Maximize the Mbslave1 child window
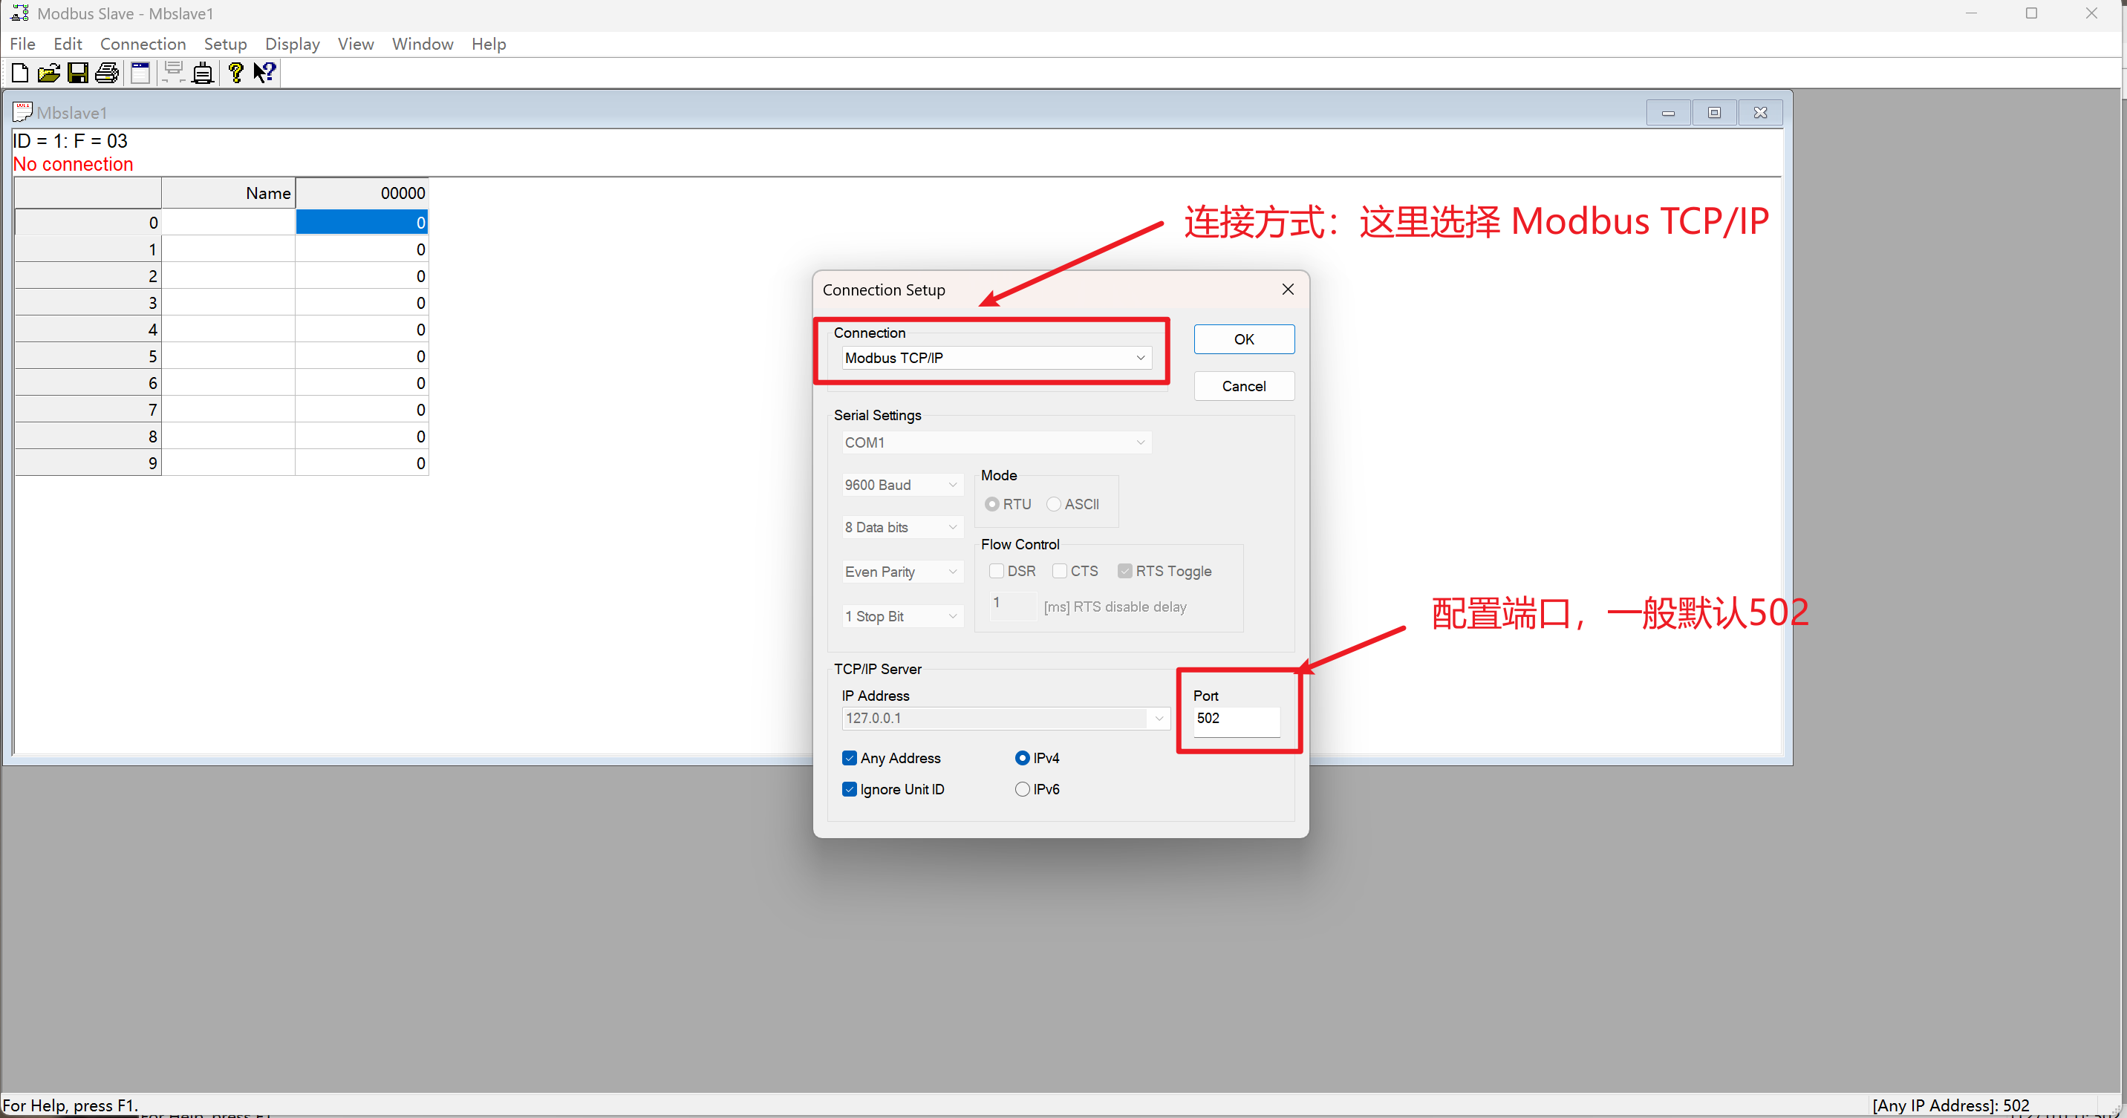The height and width of the screenshot is (1118, 2127). [1714, 112]
